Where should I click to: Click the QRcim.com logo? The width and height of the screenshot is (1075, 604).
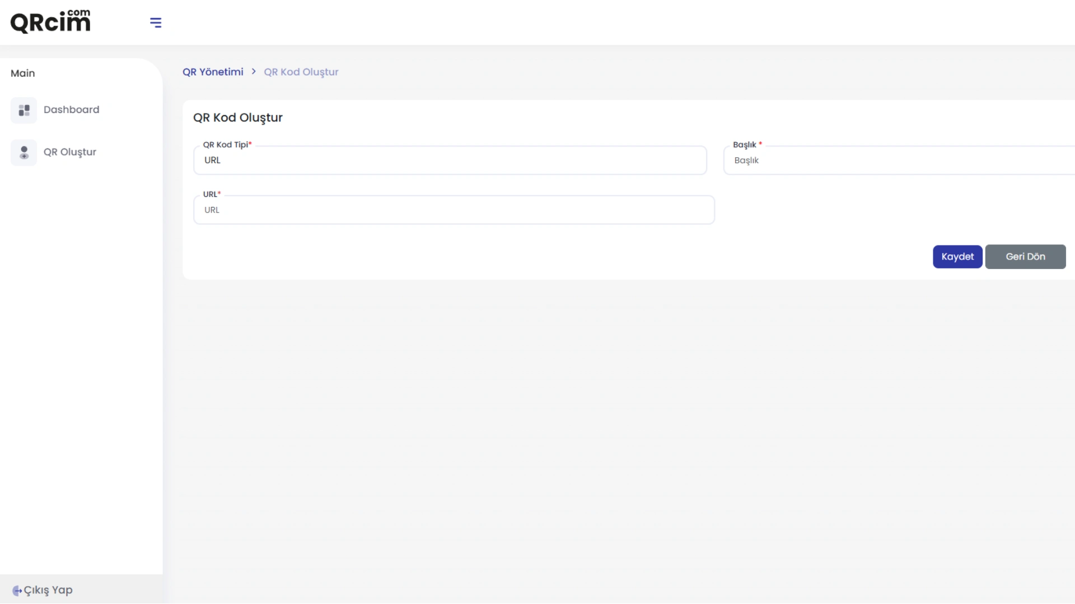50,21
